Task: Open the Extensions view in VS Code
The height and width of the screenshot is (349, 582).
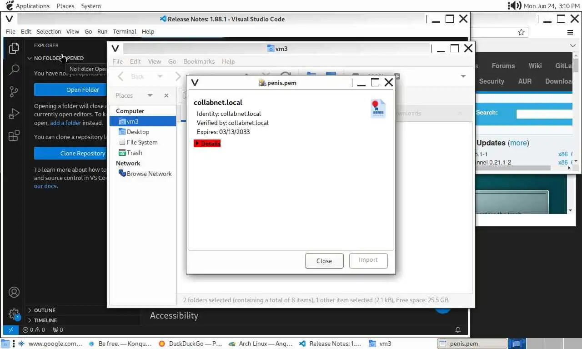Action: click(14, 135)
